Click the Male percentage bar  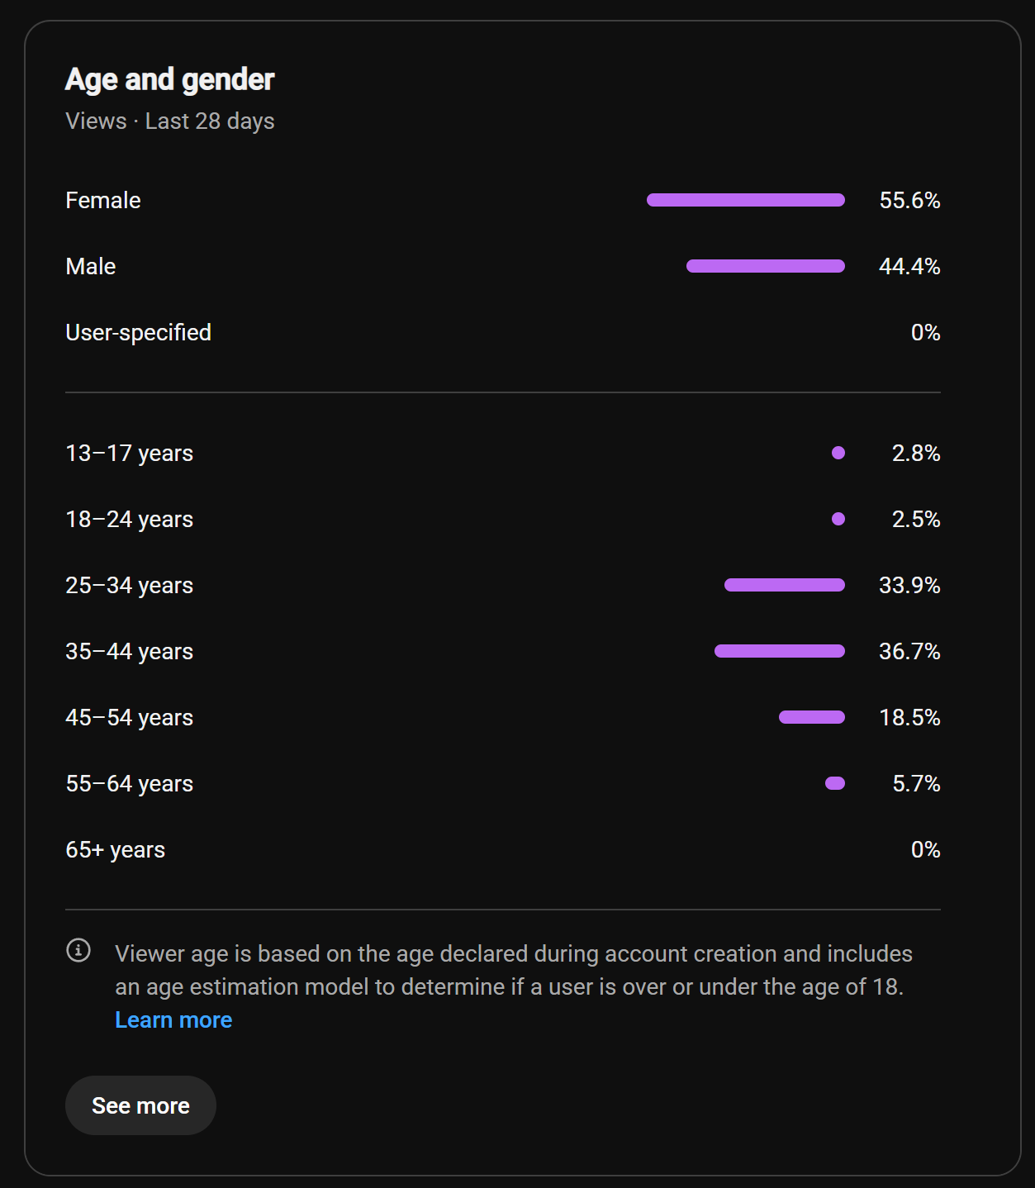766,266
